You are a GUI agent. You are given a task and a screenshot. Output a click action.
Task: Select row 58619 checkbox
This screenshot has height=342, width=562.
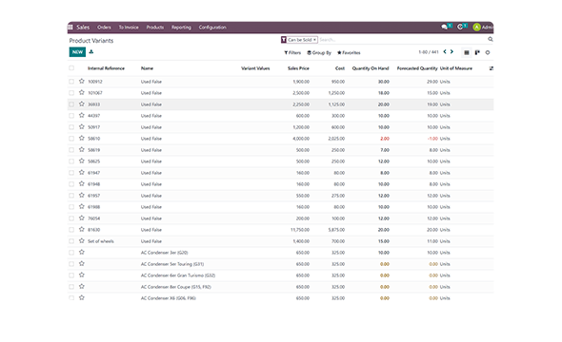point(71,150)
